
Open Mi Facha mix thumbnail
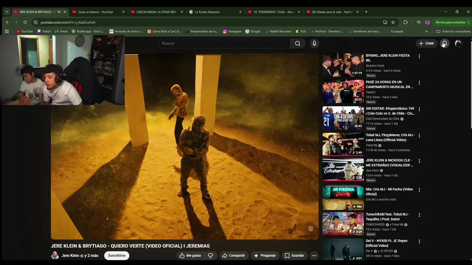(x=343, y=198)
